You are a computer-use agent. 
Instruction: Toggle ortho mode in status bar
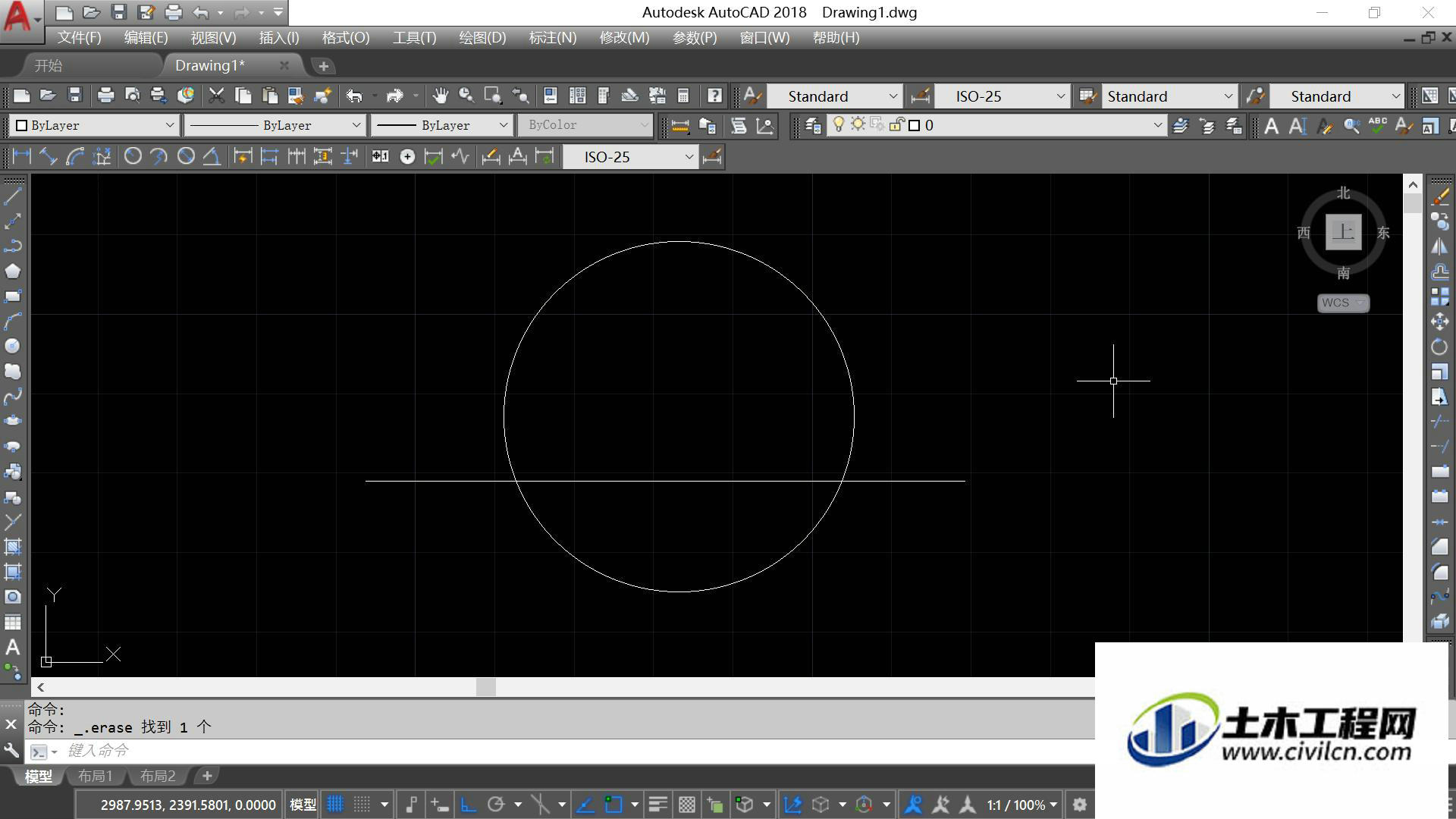pyautogui.click(x=468, y=805)
